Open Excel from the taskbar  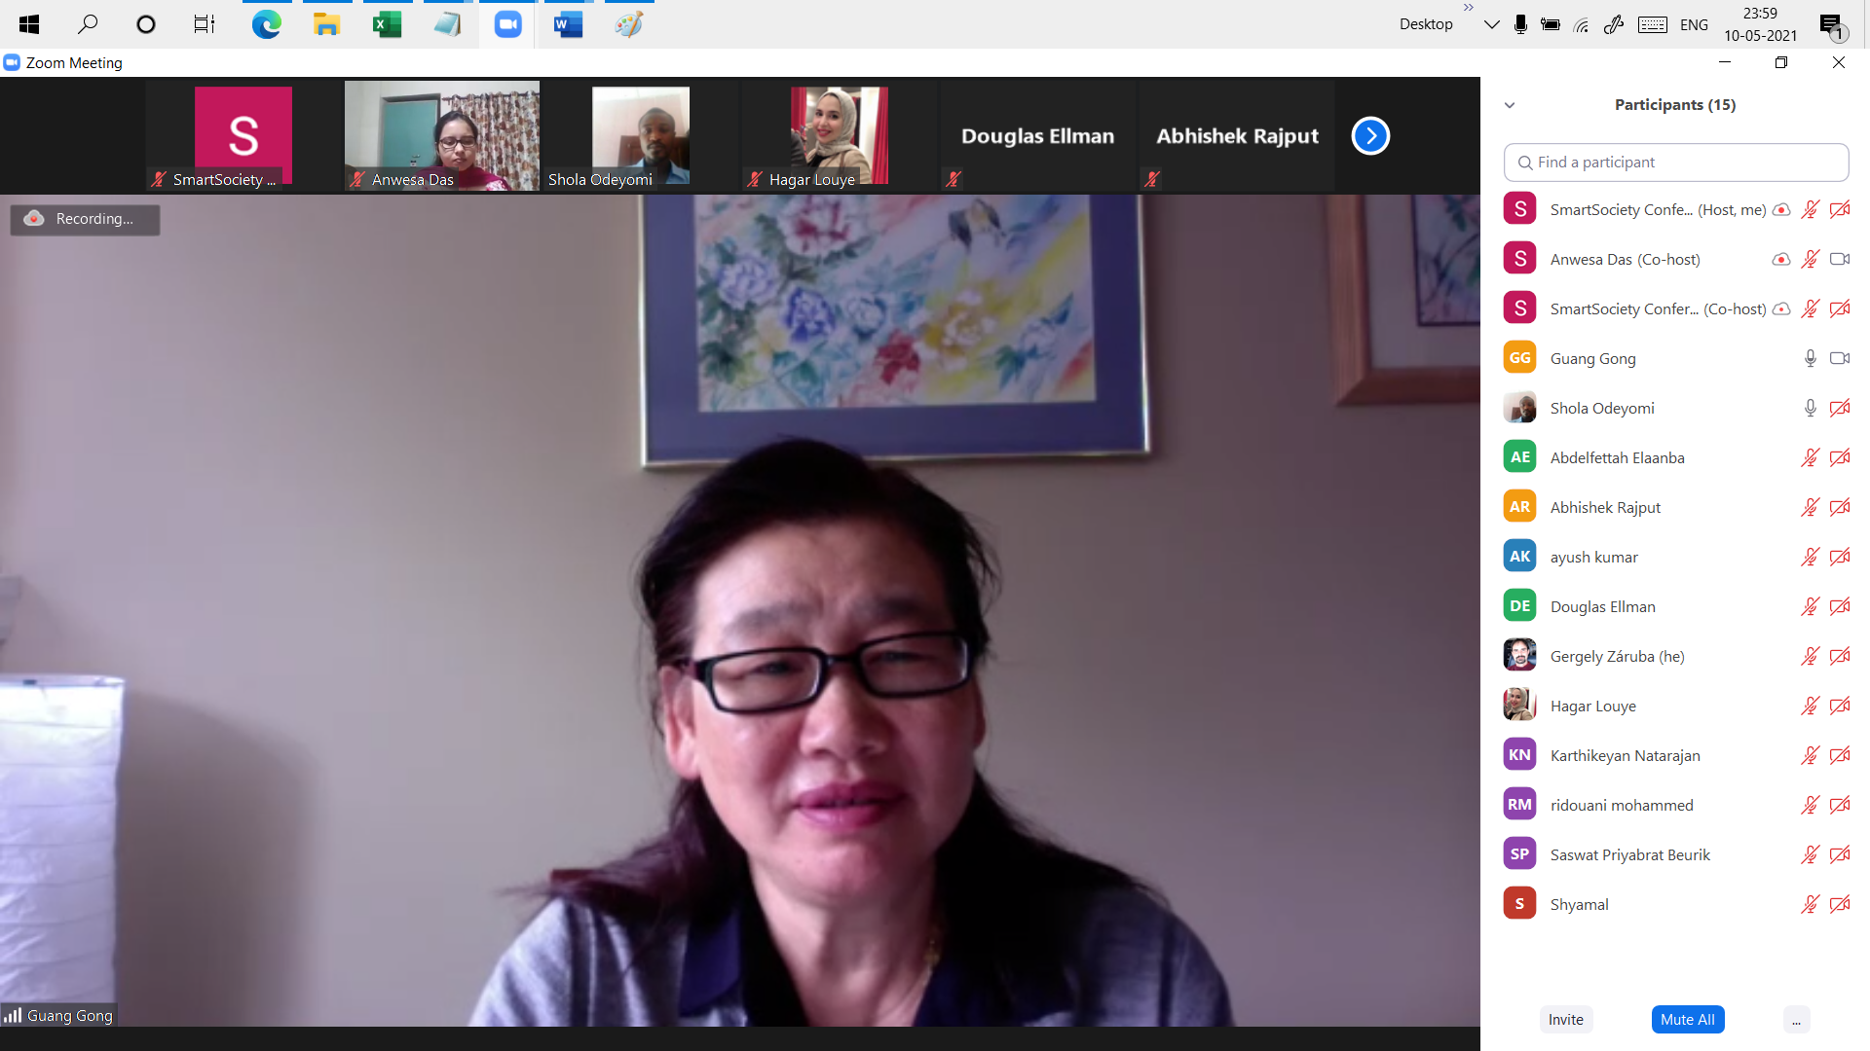pyautogui.click(x=387, y=24)
